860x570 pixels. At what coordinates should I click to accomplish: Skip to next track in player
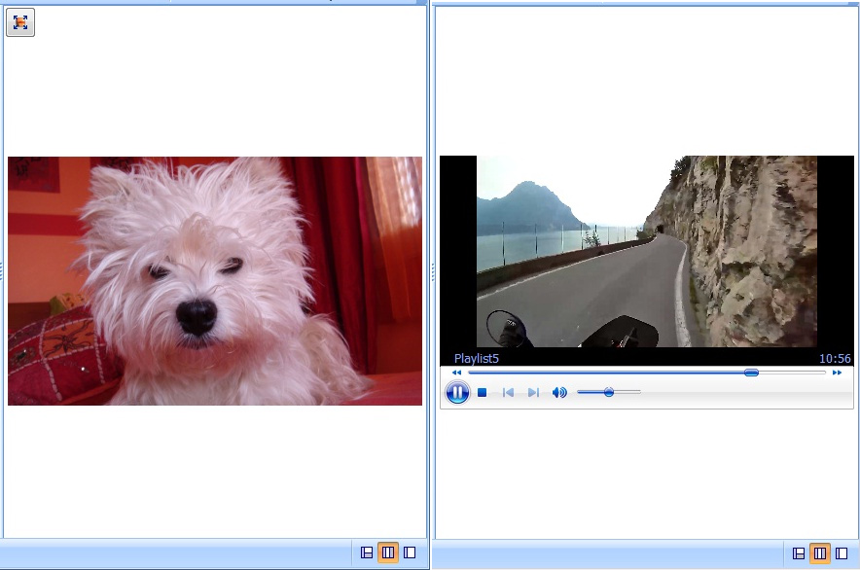[533, 392]
